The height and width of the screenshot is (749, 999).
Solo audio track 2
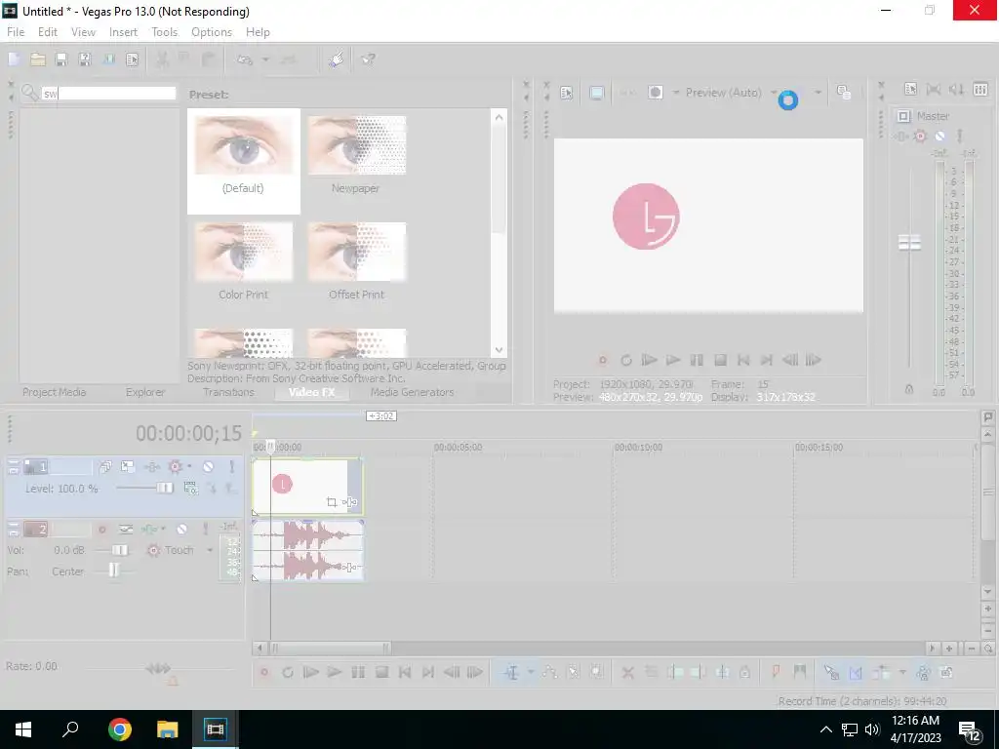(x=205, y=530)
